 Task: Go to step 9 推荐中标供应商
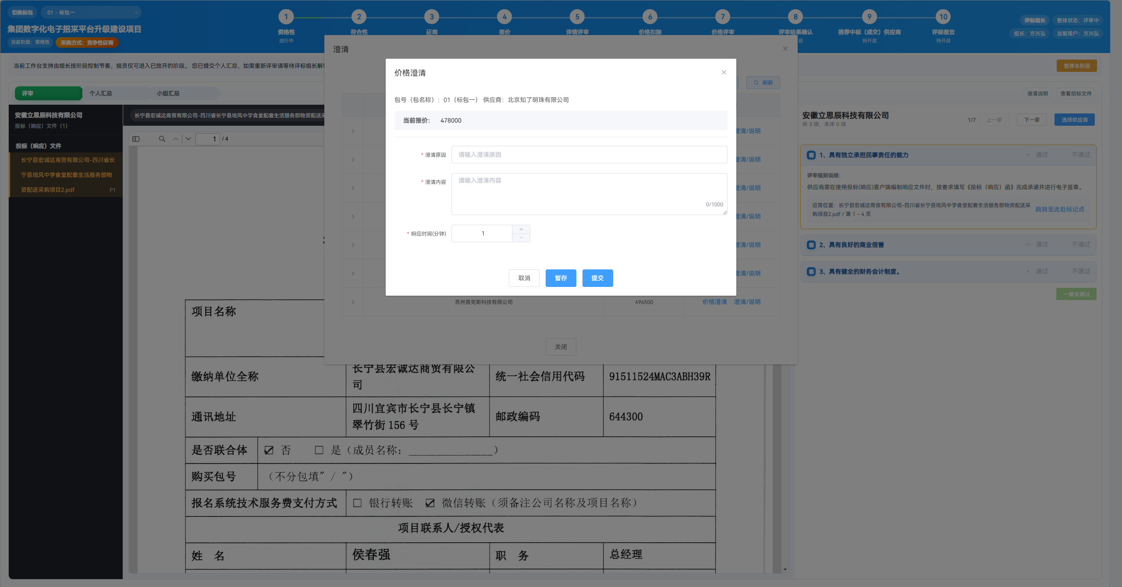pyautogui.click(x=870, y=17)
